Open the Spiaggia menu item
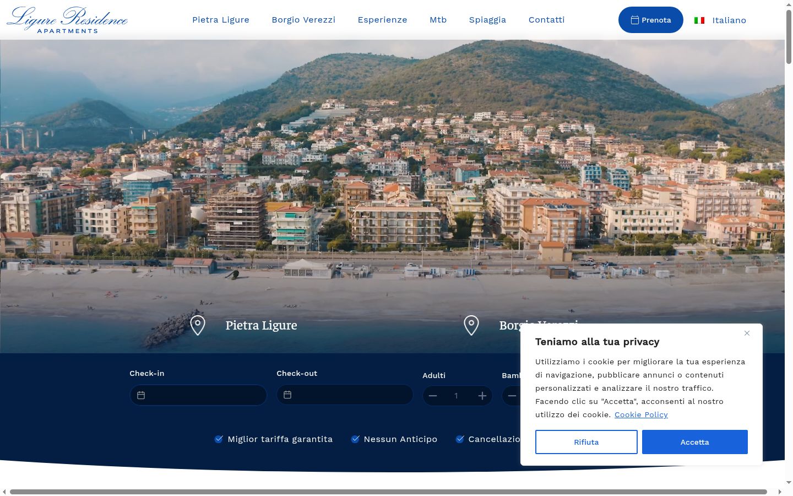This screenshot has height=496, width=793. coord(487,20)
